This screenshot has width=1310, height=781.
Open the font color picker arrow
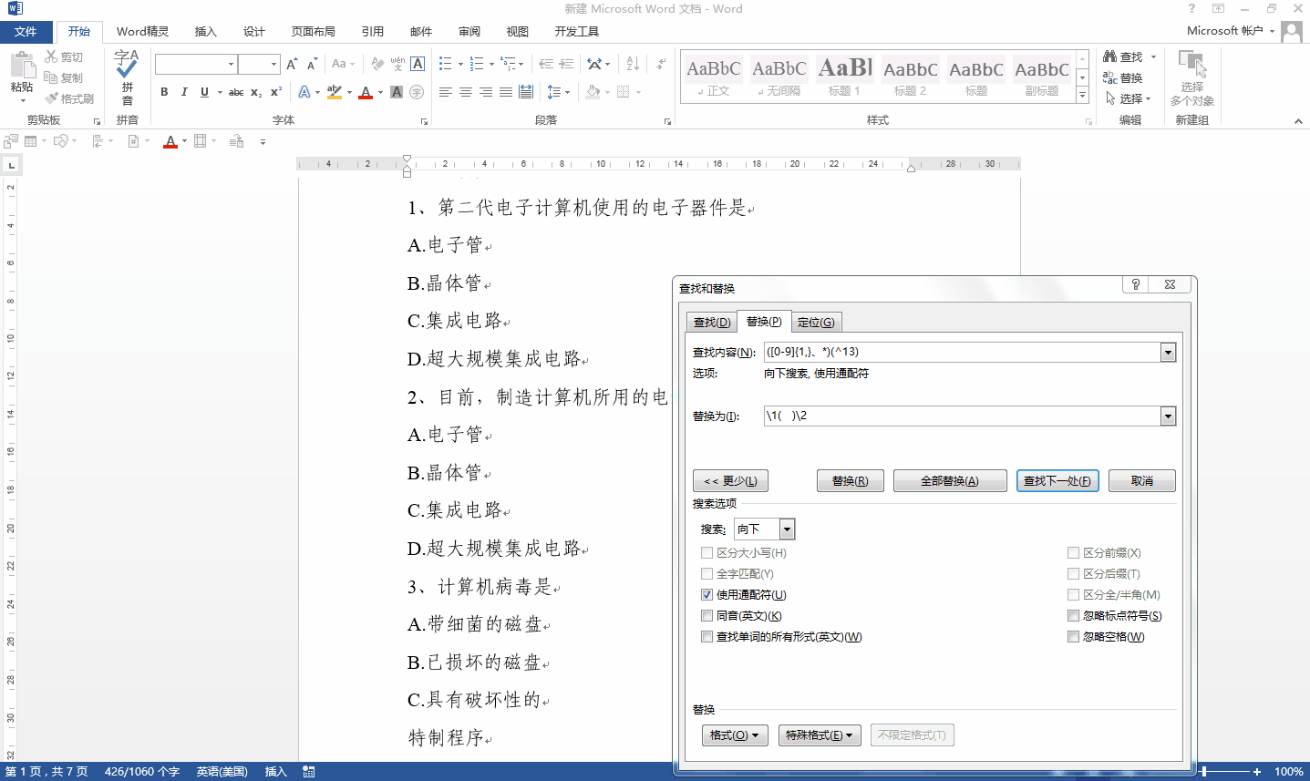(380, 92)
